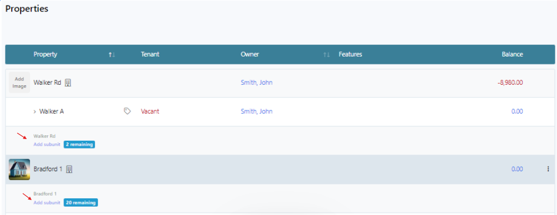Click the small Walker Rd label above Add subunit
The width and height of the screenshot is (557, 215).
pos(44,136)
